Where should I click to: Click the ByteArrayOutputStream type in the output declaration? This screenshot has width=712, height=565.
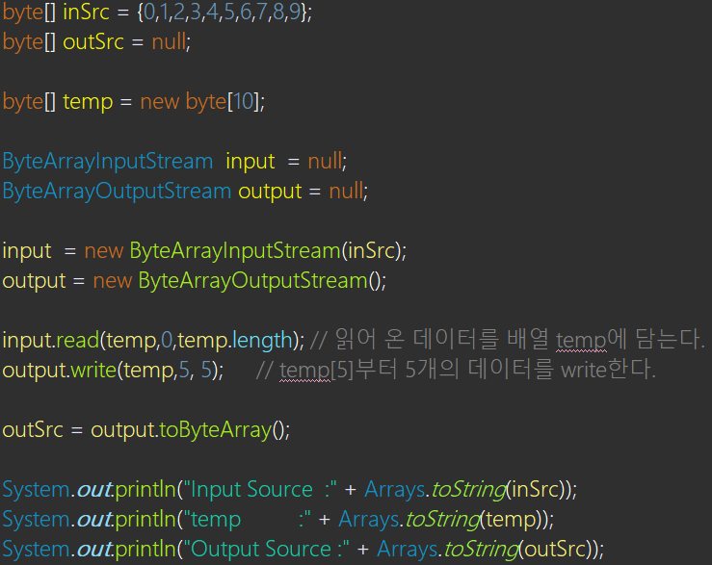117,192
